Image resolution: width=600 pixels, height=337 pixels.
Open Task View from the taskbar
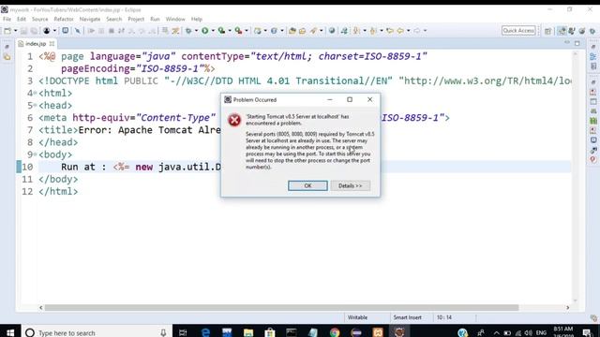[183, 333]
